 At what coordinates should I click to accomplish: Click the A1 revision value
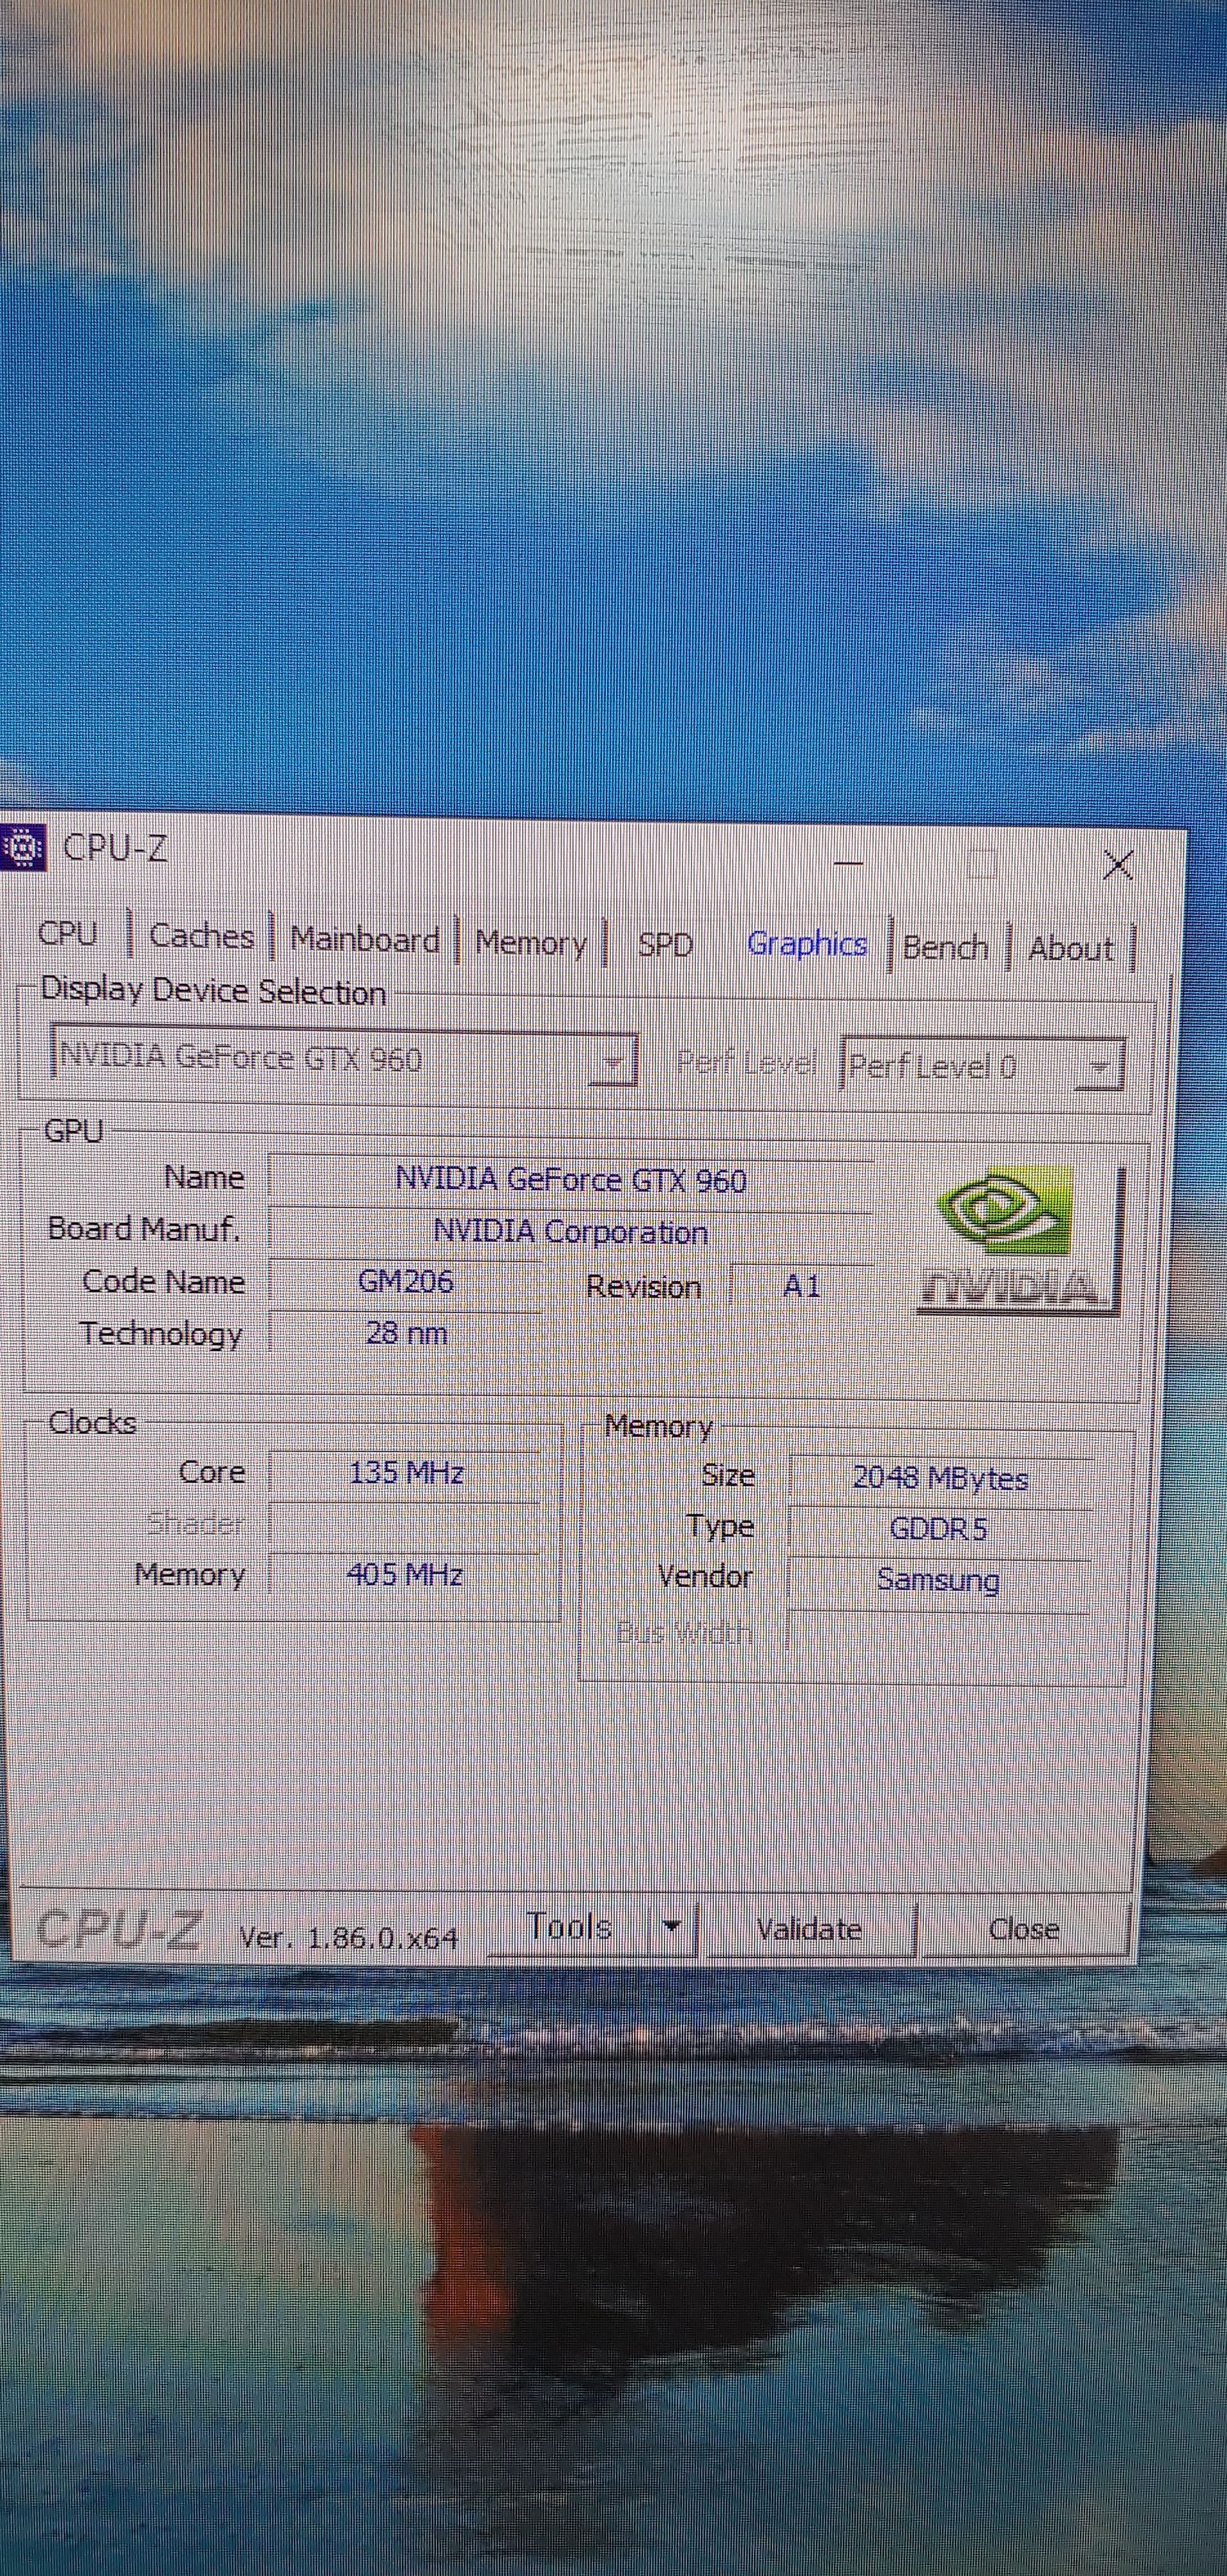pyautogui.click(x=802, y=1286)
